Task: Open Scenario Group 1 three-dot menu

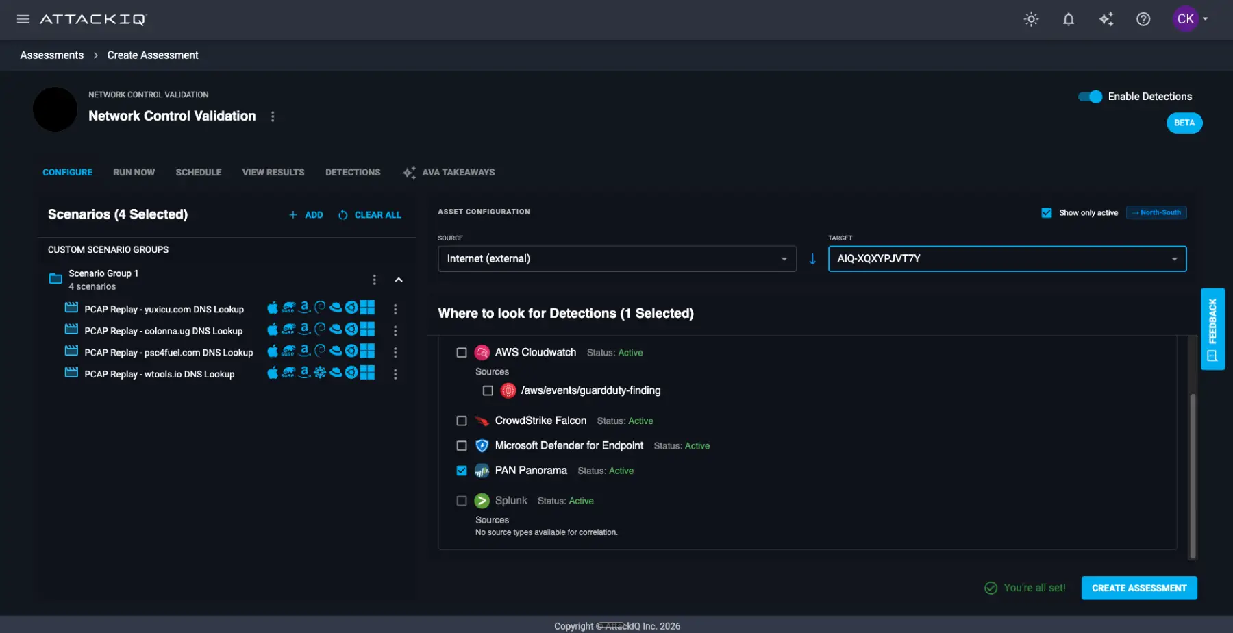Action: pyautogui.click(x=374, y=280)
